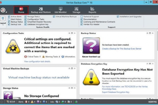
Task: Click the informational alerts icon showing 6
Action: [44, 102]
